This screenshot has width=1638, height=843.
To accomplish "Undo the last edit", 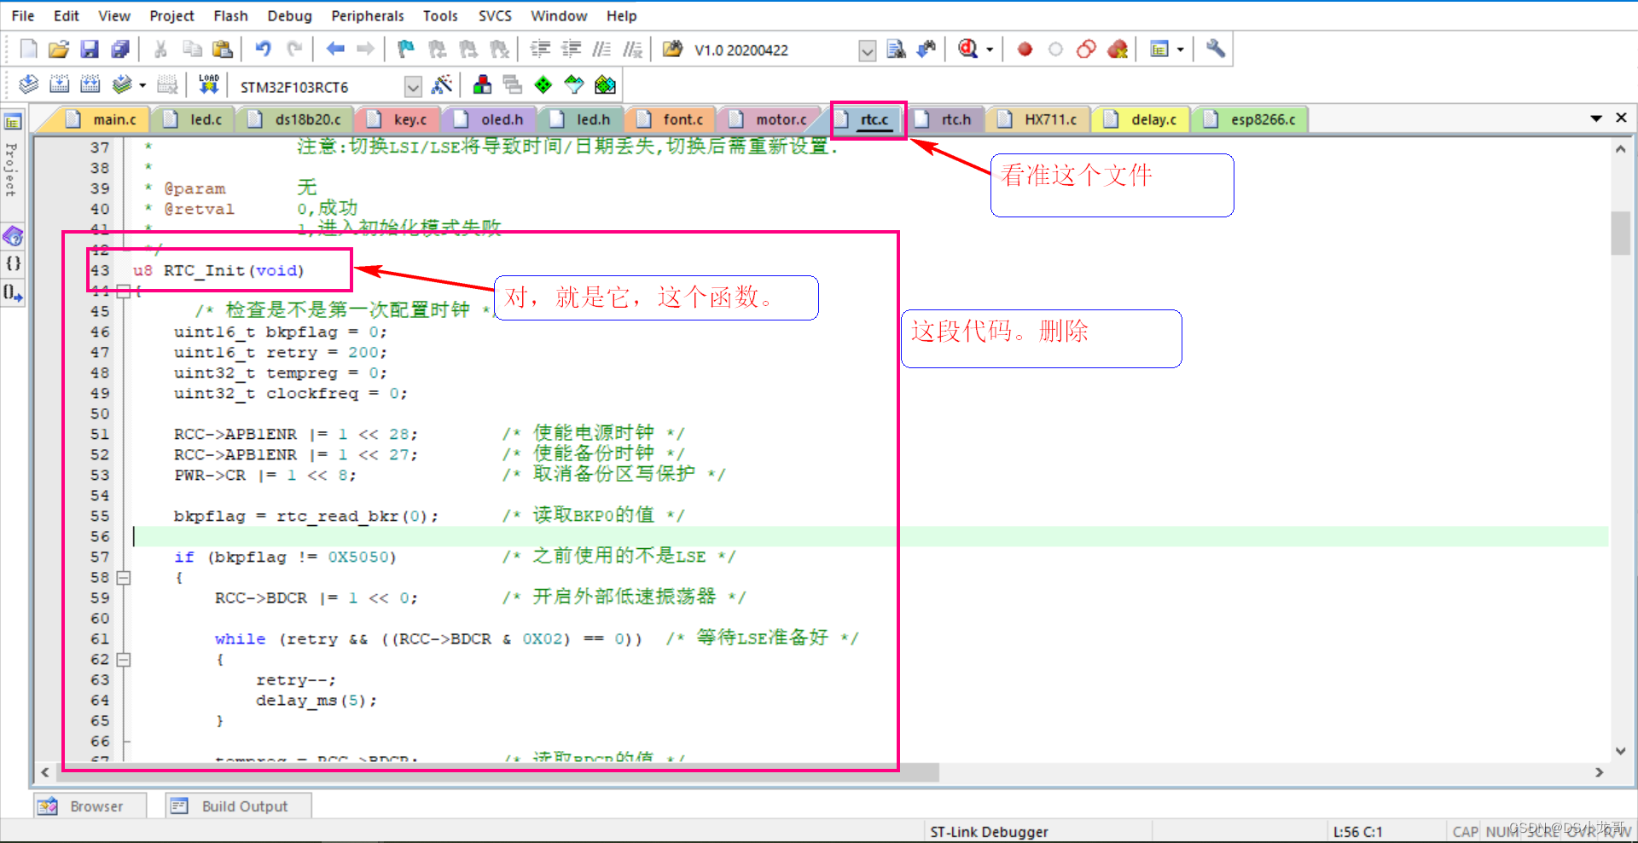I will (264, 49).
